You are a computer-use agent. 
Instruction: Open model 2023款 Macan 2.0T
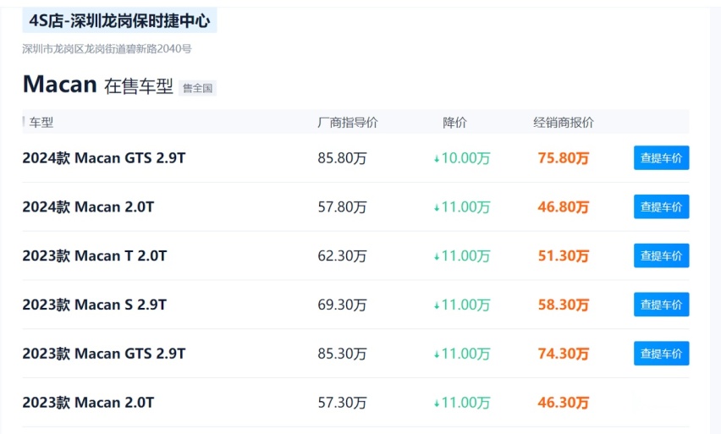tap(88, 403)
